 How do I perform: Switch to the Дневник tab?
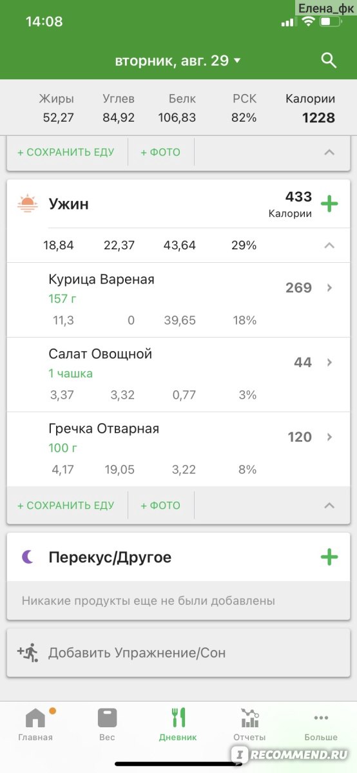click(x=178, y=725)
